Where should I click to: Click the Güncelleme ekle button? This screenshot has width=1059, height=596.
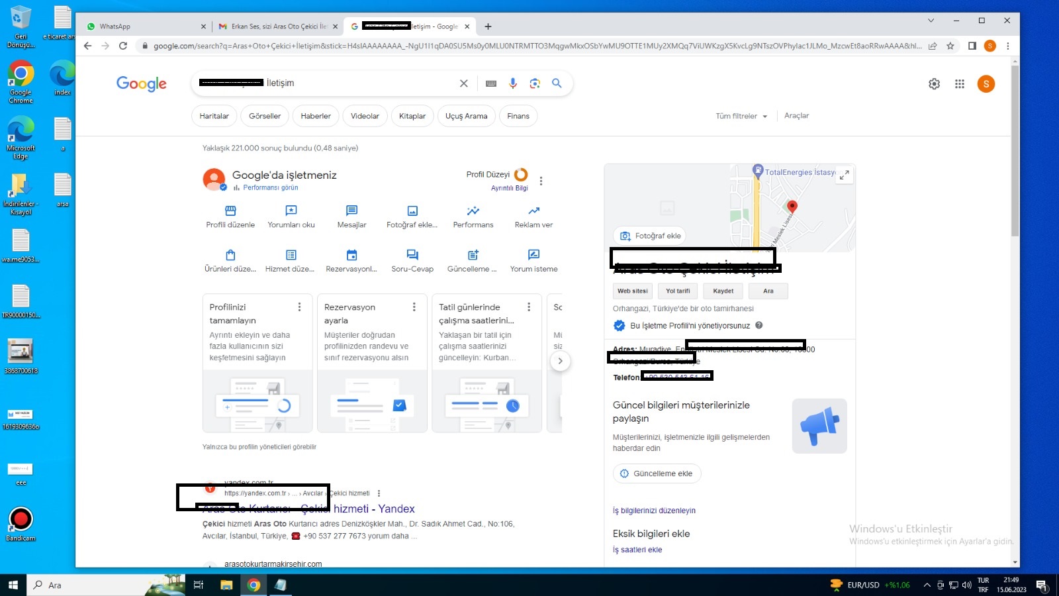657,473
